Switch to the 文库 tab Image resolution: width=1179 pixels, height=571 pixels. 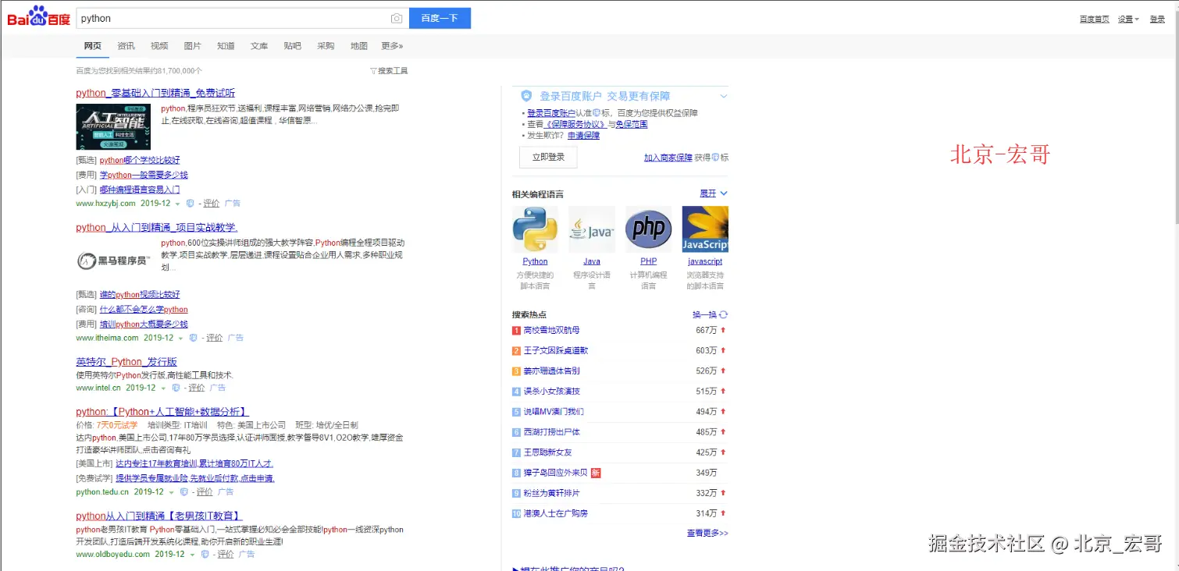(259, 46)
